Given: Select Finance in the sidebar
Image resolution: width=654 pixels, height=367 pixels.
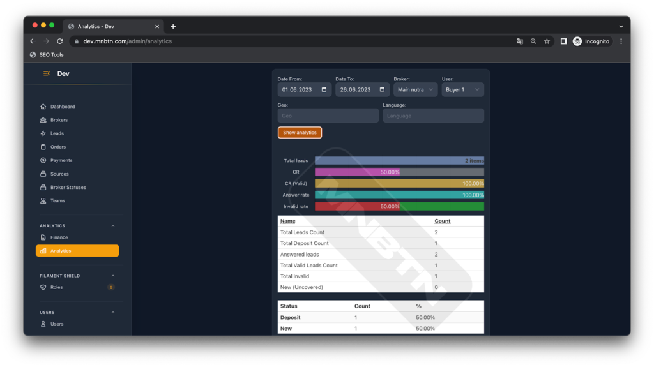Looking at the screenshot, I should [59, 237].
